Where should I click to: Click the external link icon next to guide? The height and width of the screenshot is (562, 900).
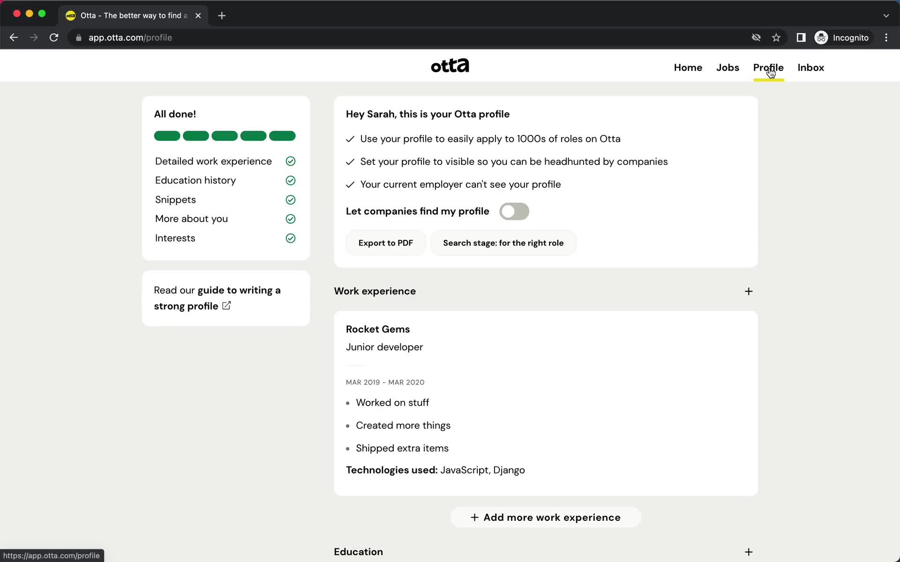(x=227, y=306)
